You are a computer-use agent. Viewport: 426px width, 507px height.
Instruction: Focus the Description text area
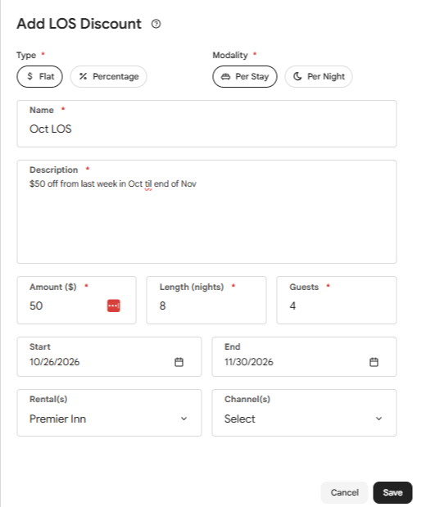tap(206, 212)
